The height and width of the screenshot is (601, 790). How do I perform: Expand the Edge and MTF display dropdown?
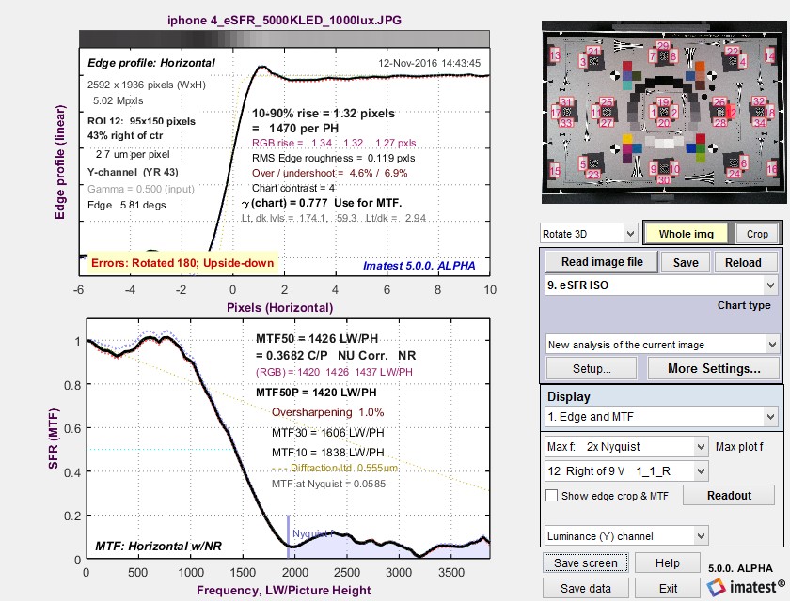[661, 416]
